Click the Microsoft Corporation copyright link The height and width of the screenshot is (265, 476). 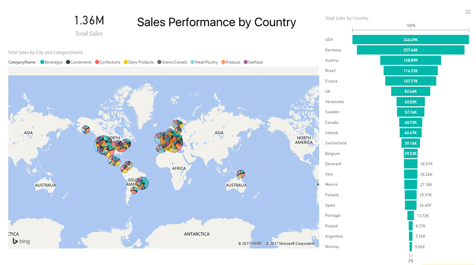[x=290, y=244]
